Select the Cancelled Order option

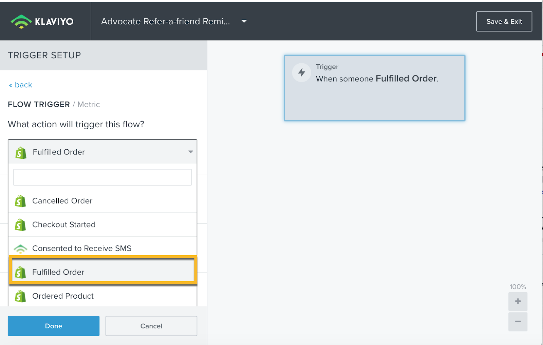(102, 201)
